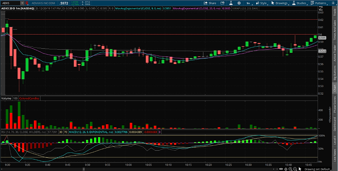Click the crosshair pan icon in bottom bar
The width and height of the screenshot is (338, 171).
coord(286,169)
